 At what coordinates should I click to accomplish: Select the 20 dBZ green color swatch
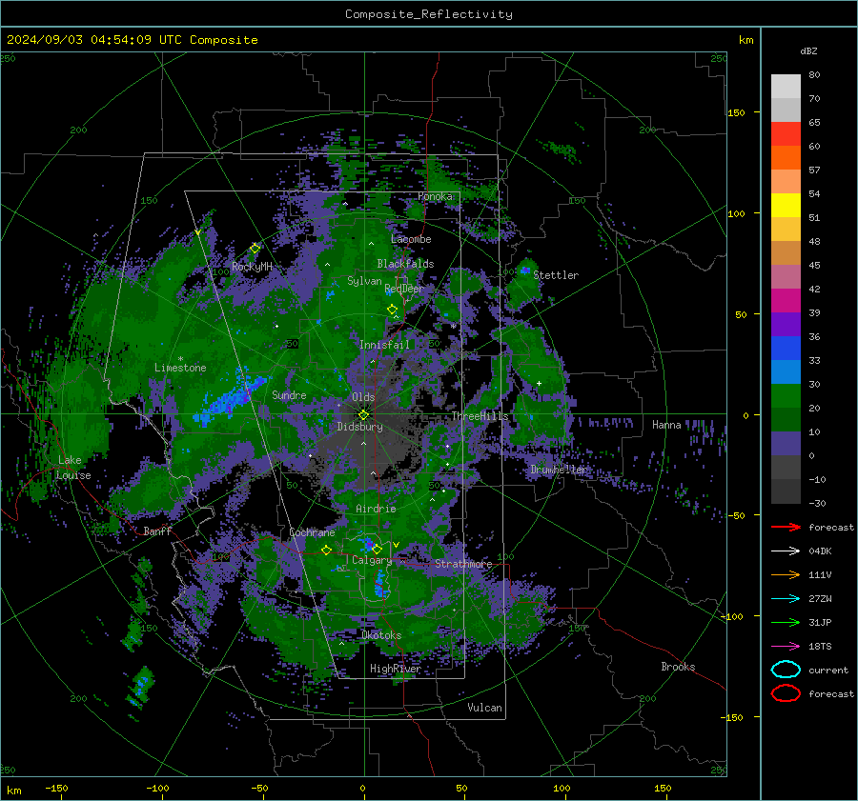click(786, 395)
